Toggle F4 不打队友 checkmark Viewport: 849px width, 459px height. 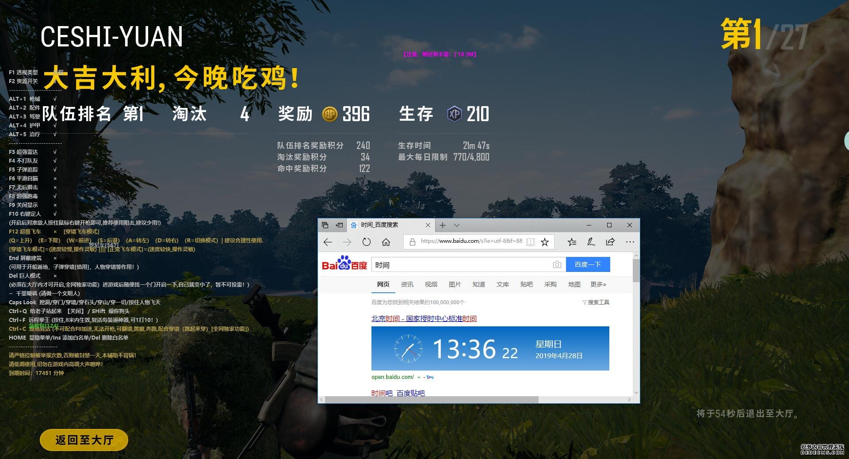[55, 161]
